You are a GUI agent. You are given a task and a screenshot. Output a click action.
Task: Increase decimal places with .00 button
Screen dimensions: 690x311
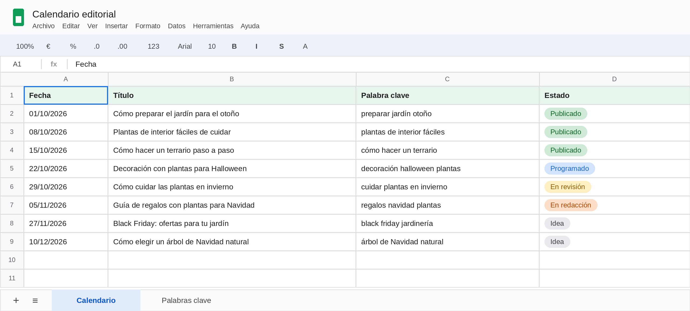click(x=122, y=46)
